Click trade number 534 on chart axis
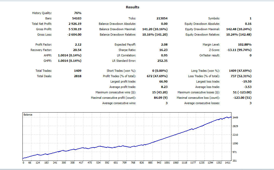The width and height of the screenshot is (274, 170). (x=98, y=163)
